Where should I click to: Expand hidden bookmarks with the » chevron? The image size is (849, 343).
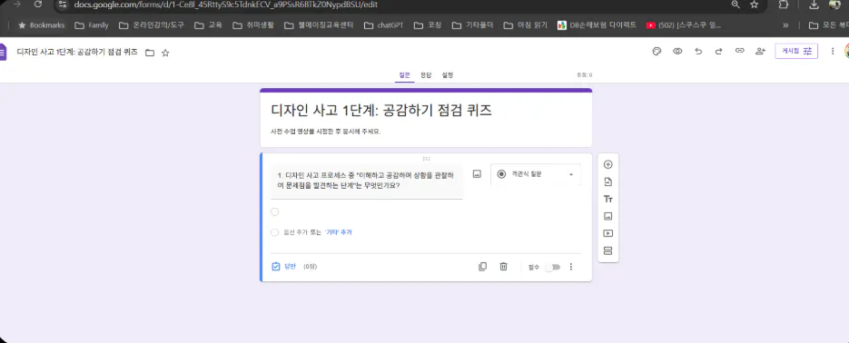pyautogui.click(x=785, y=25)
